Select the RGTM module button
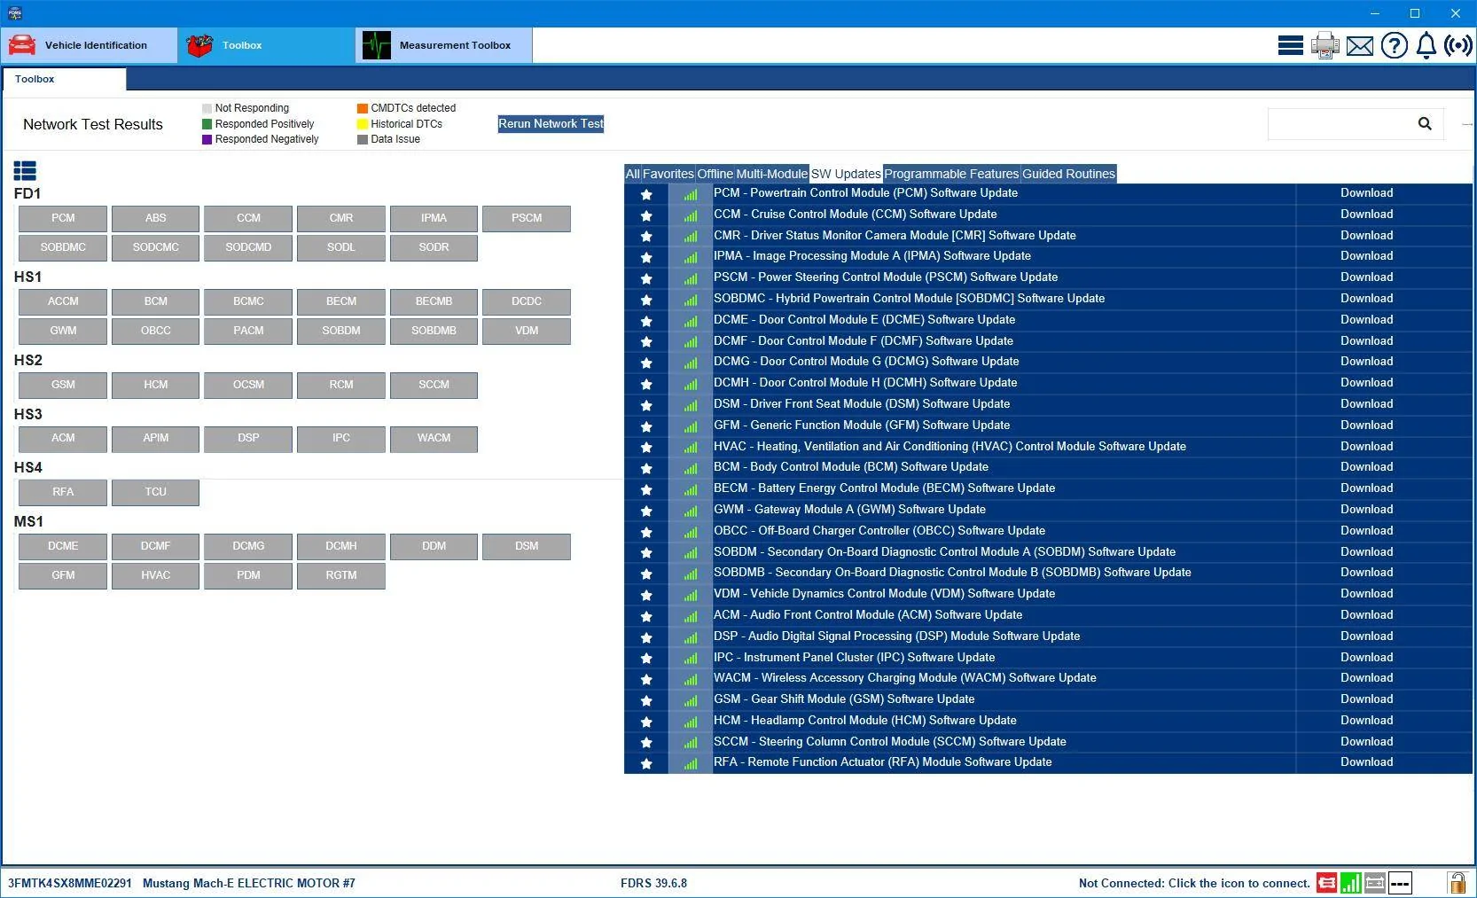The height and width of the screenshot is (898, 1477). (341, 576)
